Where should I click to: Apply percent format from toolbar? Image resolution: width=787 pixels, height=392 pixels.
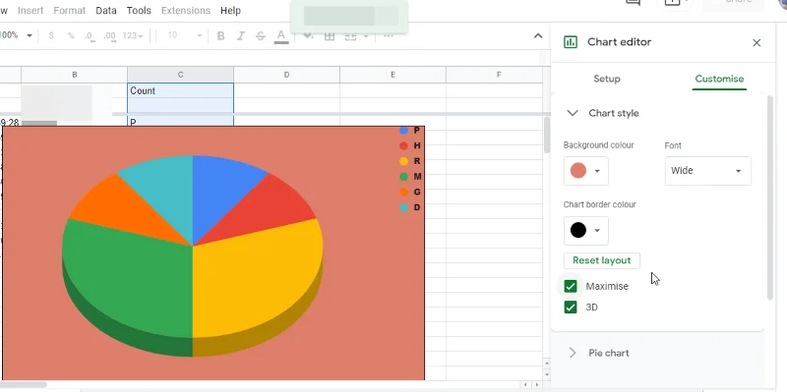[x=71, y=36]
